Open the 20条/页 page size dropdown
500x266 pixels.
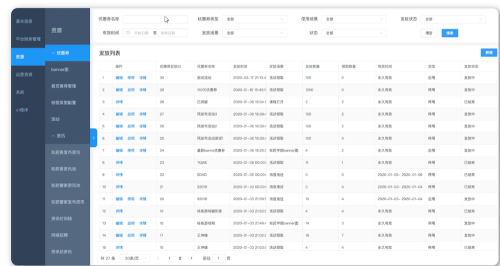135,258
